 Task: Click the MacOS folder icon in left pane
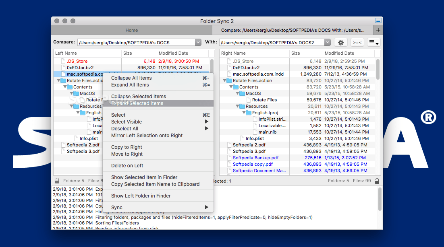(76, 94)
